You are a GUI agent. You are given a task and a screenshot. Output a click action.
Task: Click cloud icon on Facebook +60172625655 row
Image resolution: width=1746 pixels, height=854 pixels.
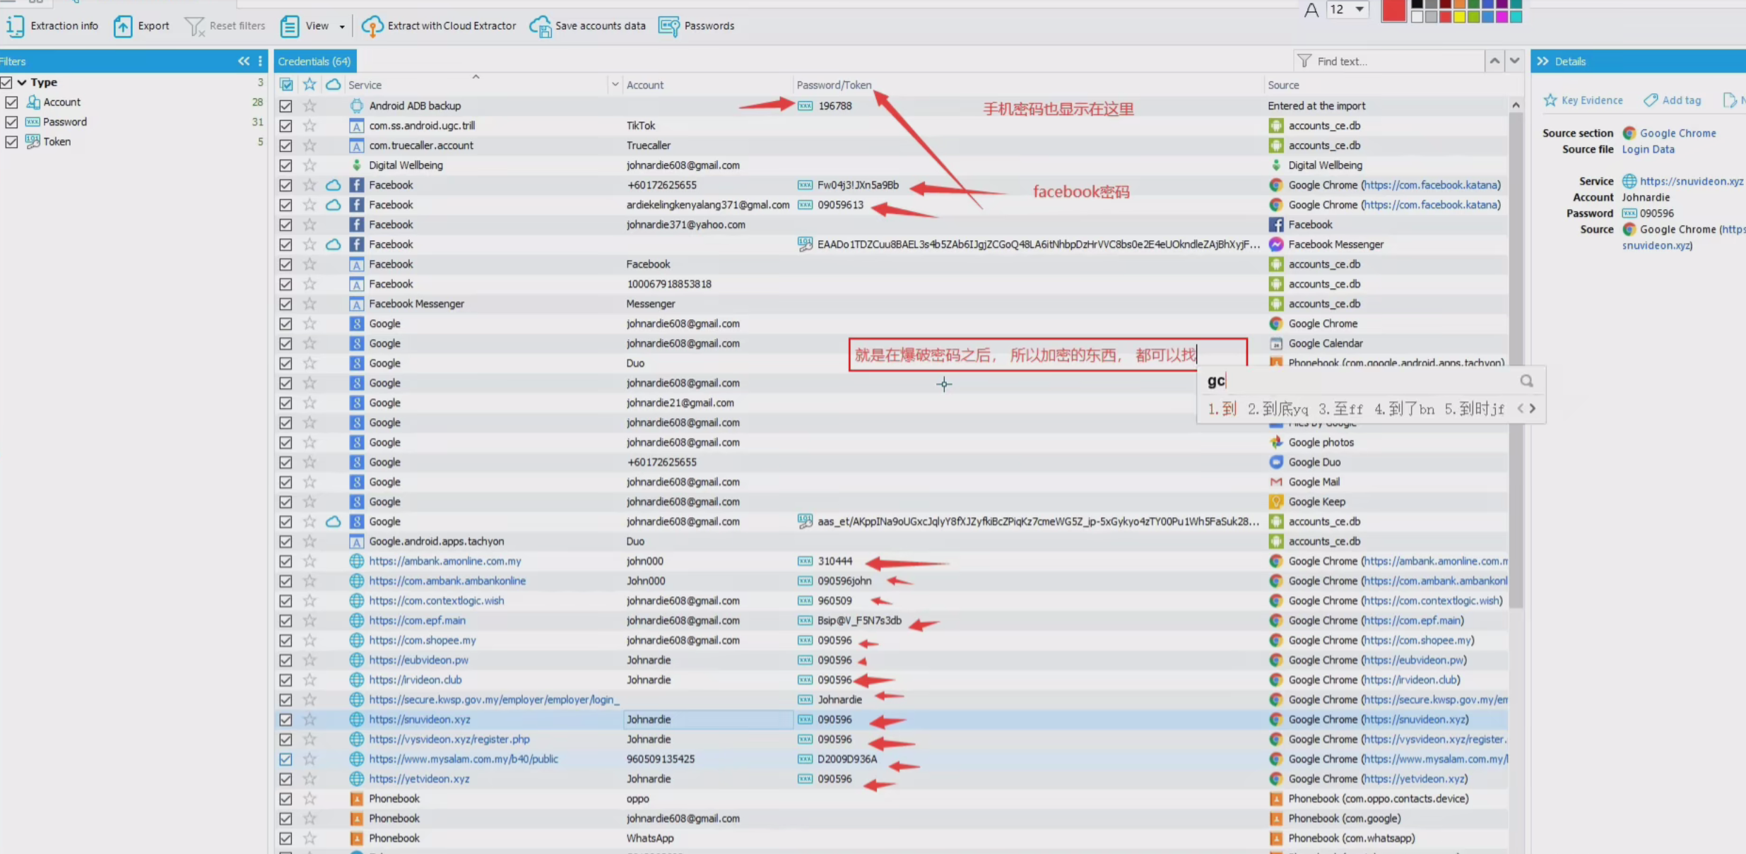(x=333, y=185)
